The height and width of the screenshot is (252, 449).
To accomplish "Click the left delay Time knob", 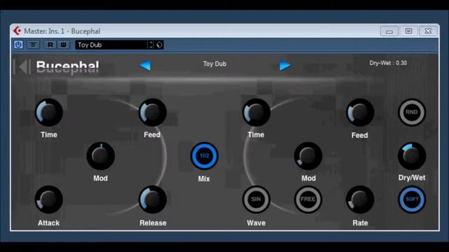I will tap(48, 112).
